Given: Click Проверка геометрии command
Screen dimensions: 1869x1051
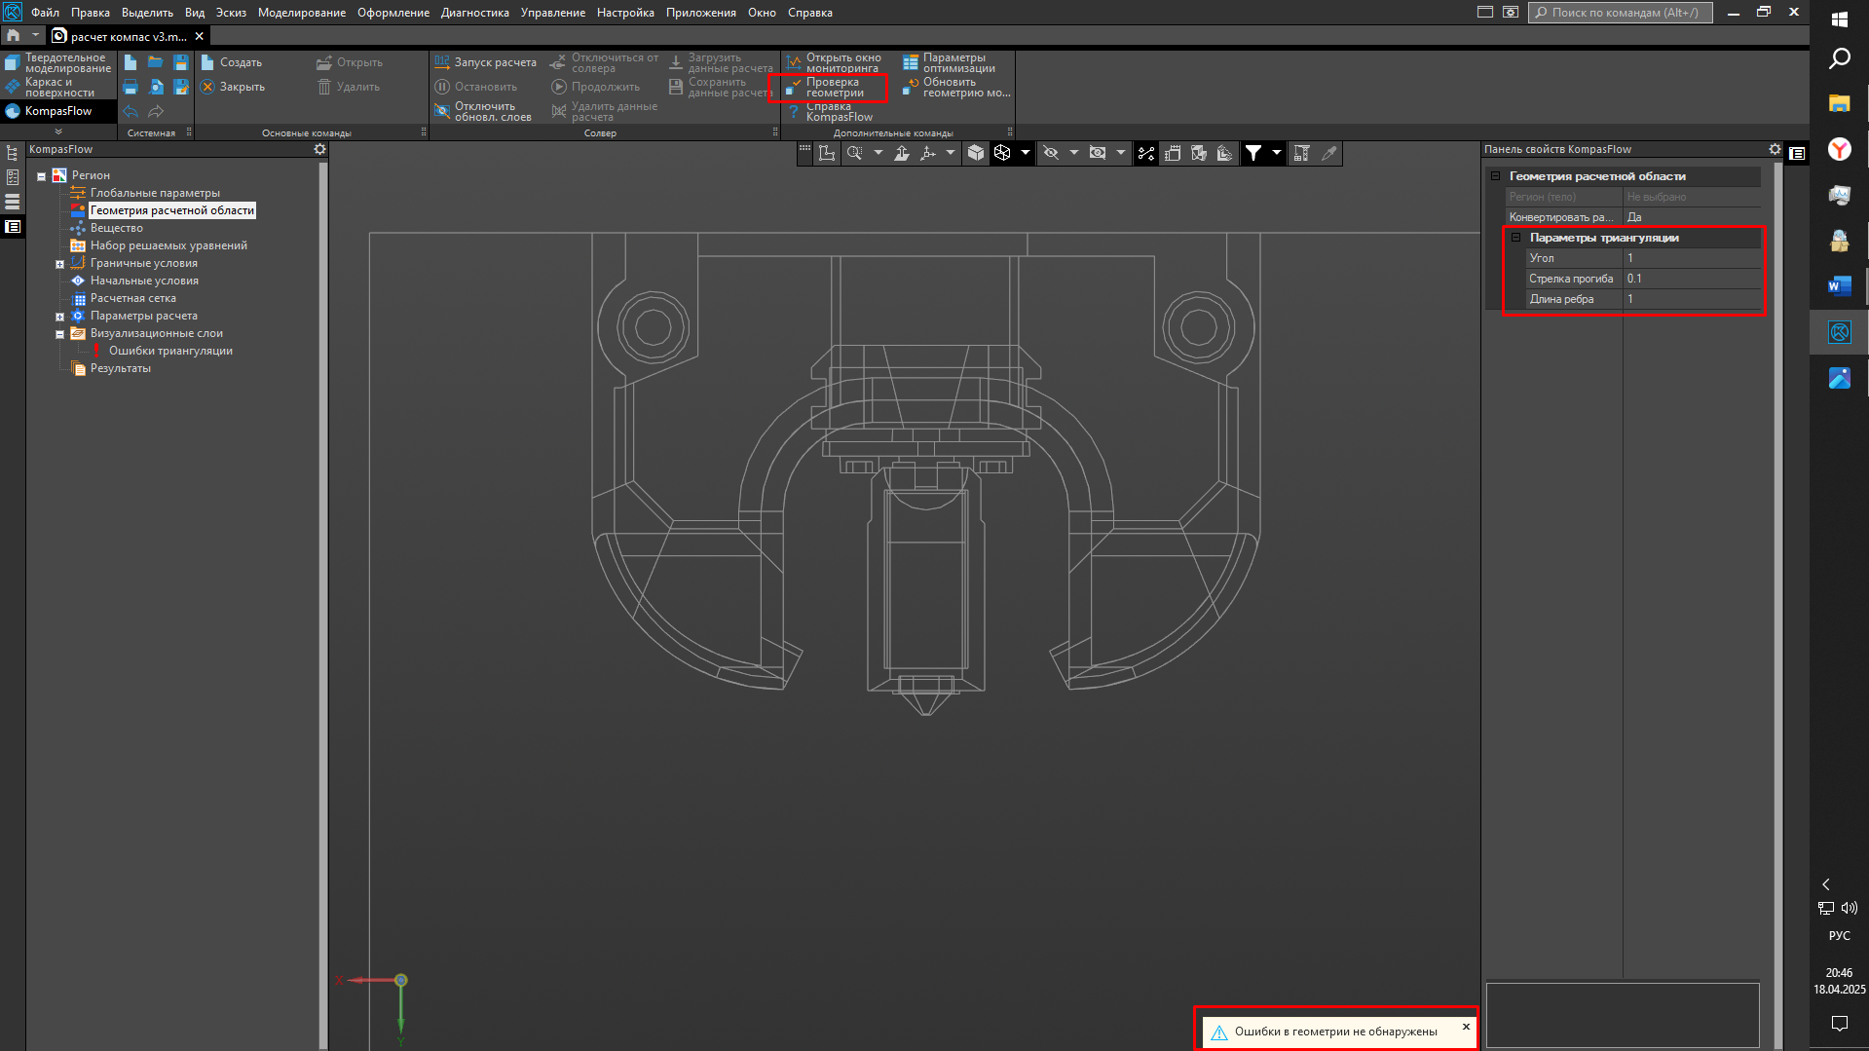Looking at the screenshot, I should pos(834,88).
